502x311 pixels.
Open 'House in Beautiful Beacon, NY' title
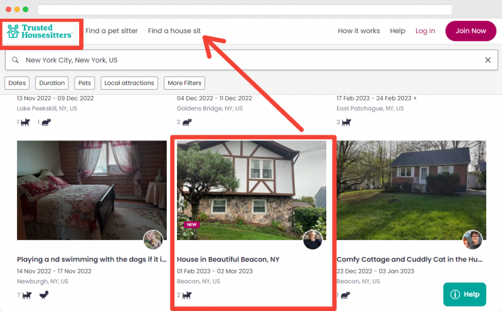pyautogui.click(x=228, y=259)
